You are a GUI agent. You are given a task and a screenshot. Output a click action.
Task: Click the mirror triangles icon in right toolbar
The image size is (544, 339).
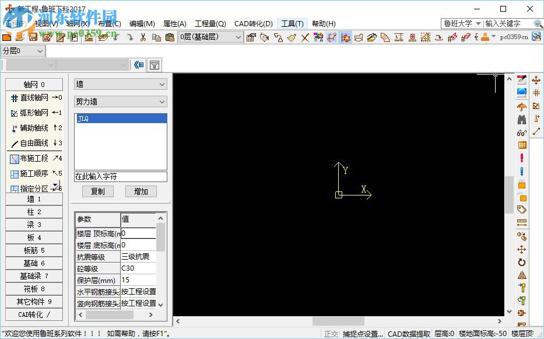coord(521,275)
